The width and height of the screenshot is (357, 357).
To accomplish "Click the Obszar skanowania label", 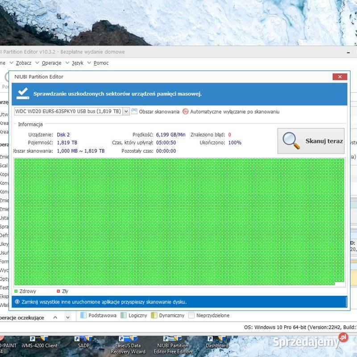I will (x=159, y=112).
